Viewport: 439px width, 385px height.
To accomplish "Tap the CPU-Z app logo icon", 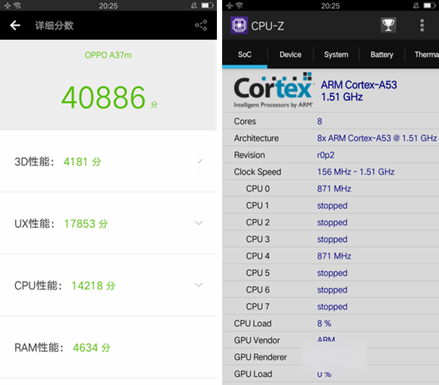I will coord(239,25).
